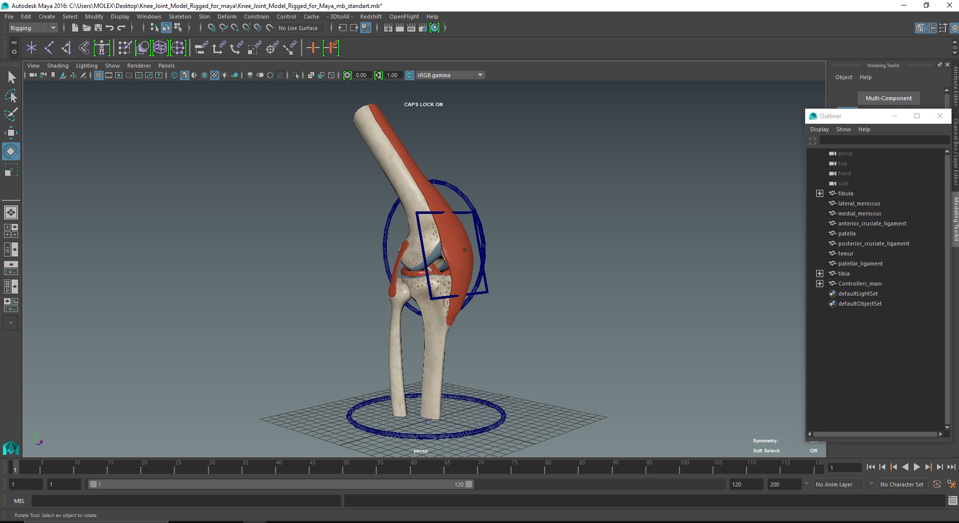Screen dimensions: 959x523
Task: Toggle isolate select in viewport
Action: coord(296,75)
